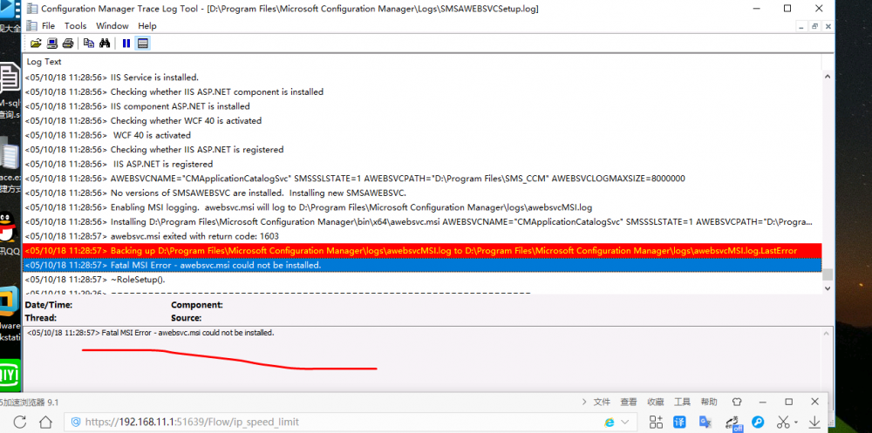Screen dimensions: 872x433
Task: Open the Window menu
Action: tap(112, 25)
